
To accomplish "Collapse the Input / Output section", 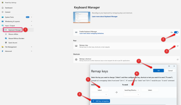I will tap(32, 26).
